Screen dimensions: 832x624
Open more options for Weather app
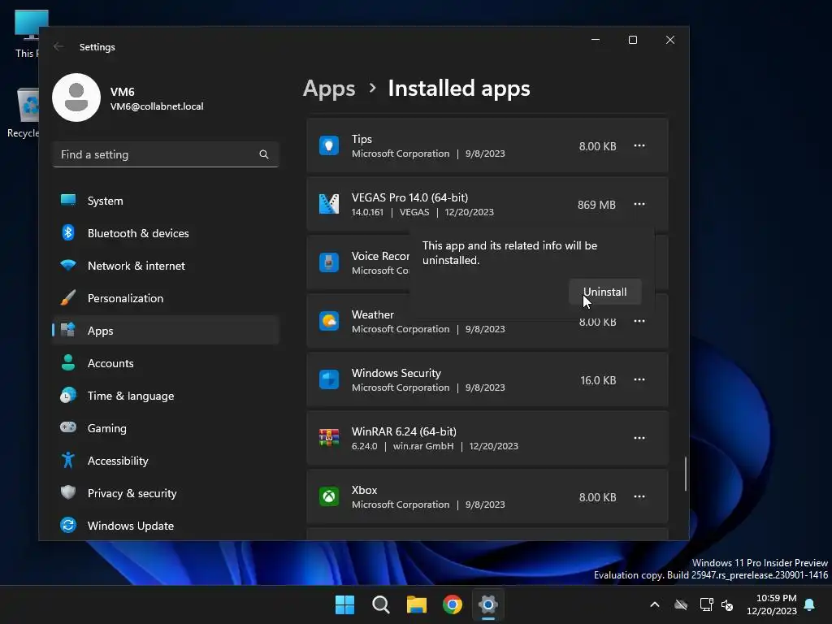click(x=639, y=322)
